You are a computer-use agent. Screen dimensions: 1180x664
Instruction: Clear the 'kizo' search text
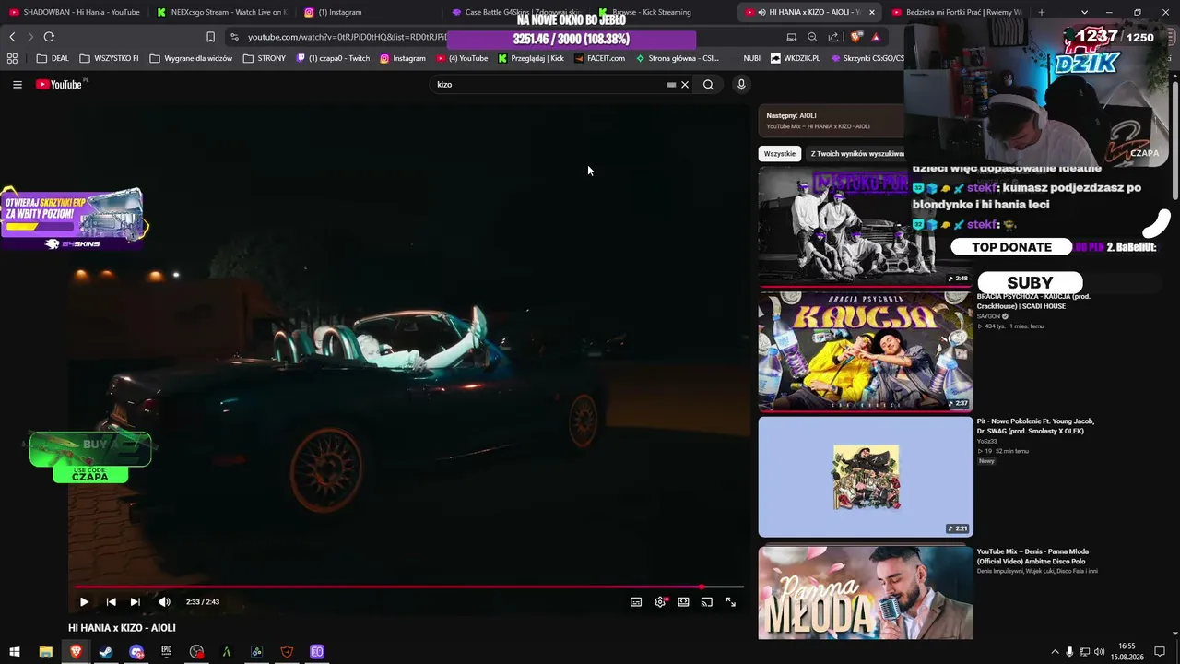coord(685,85)
